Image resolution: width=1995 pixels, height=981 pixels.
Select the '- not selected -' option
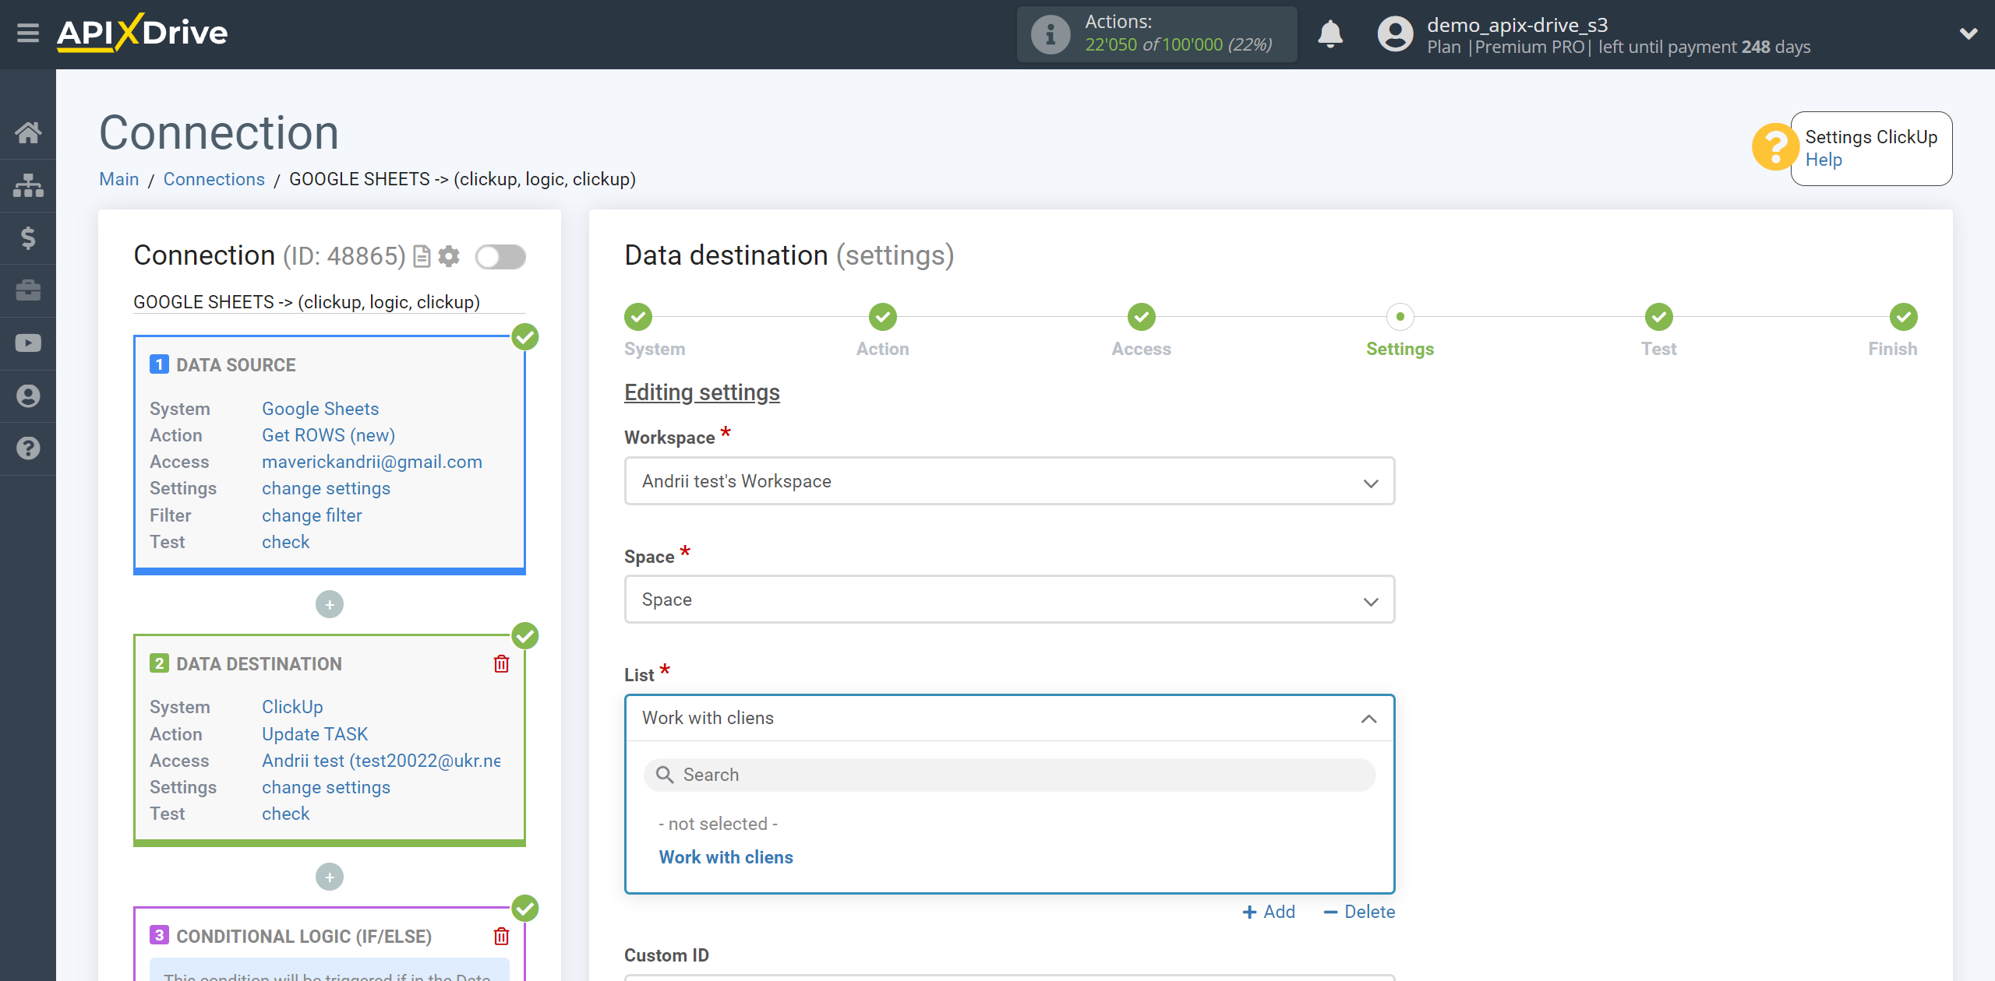point(719,824)
